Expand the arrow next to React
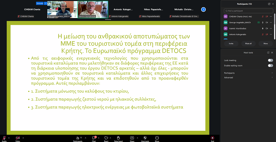 [110, 138]
